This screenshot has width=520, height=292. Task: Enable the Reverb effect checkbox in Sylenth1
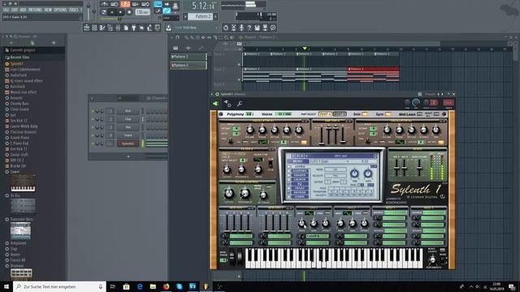tap(289, 192)
